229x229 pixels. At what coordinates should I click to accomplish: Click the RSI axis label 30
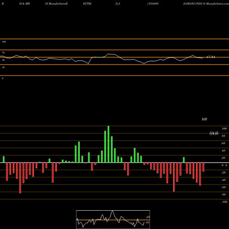(x=3, y=67)
